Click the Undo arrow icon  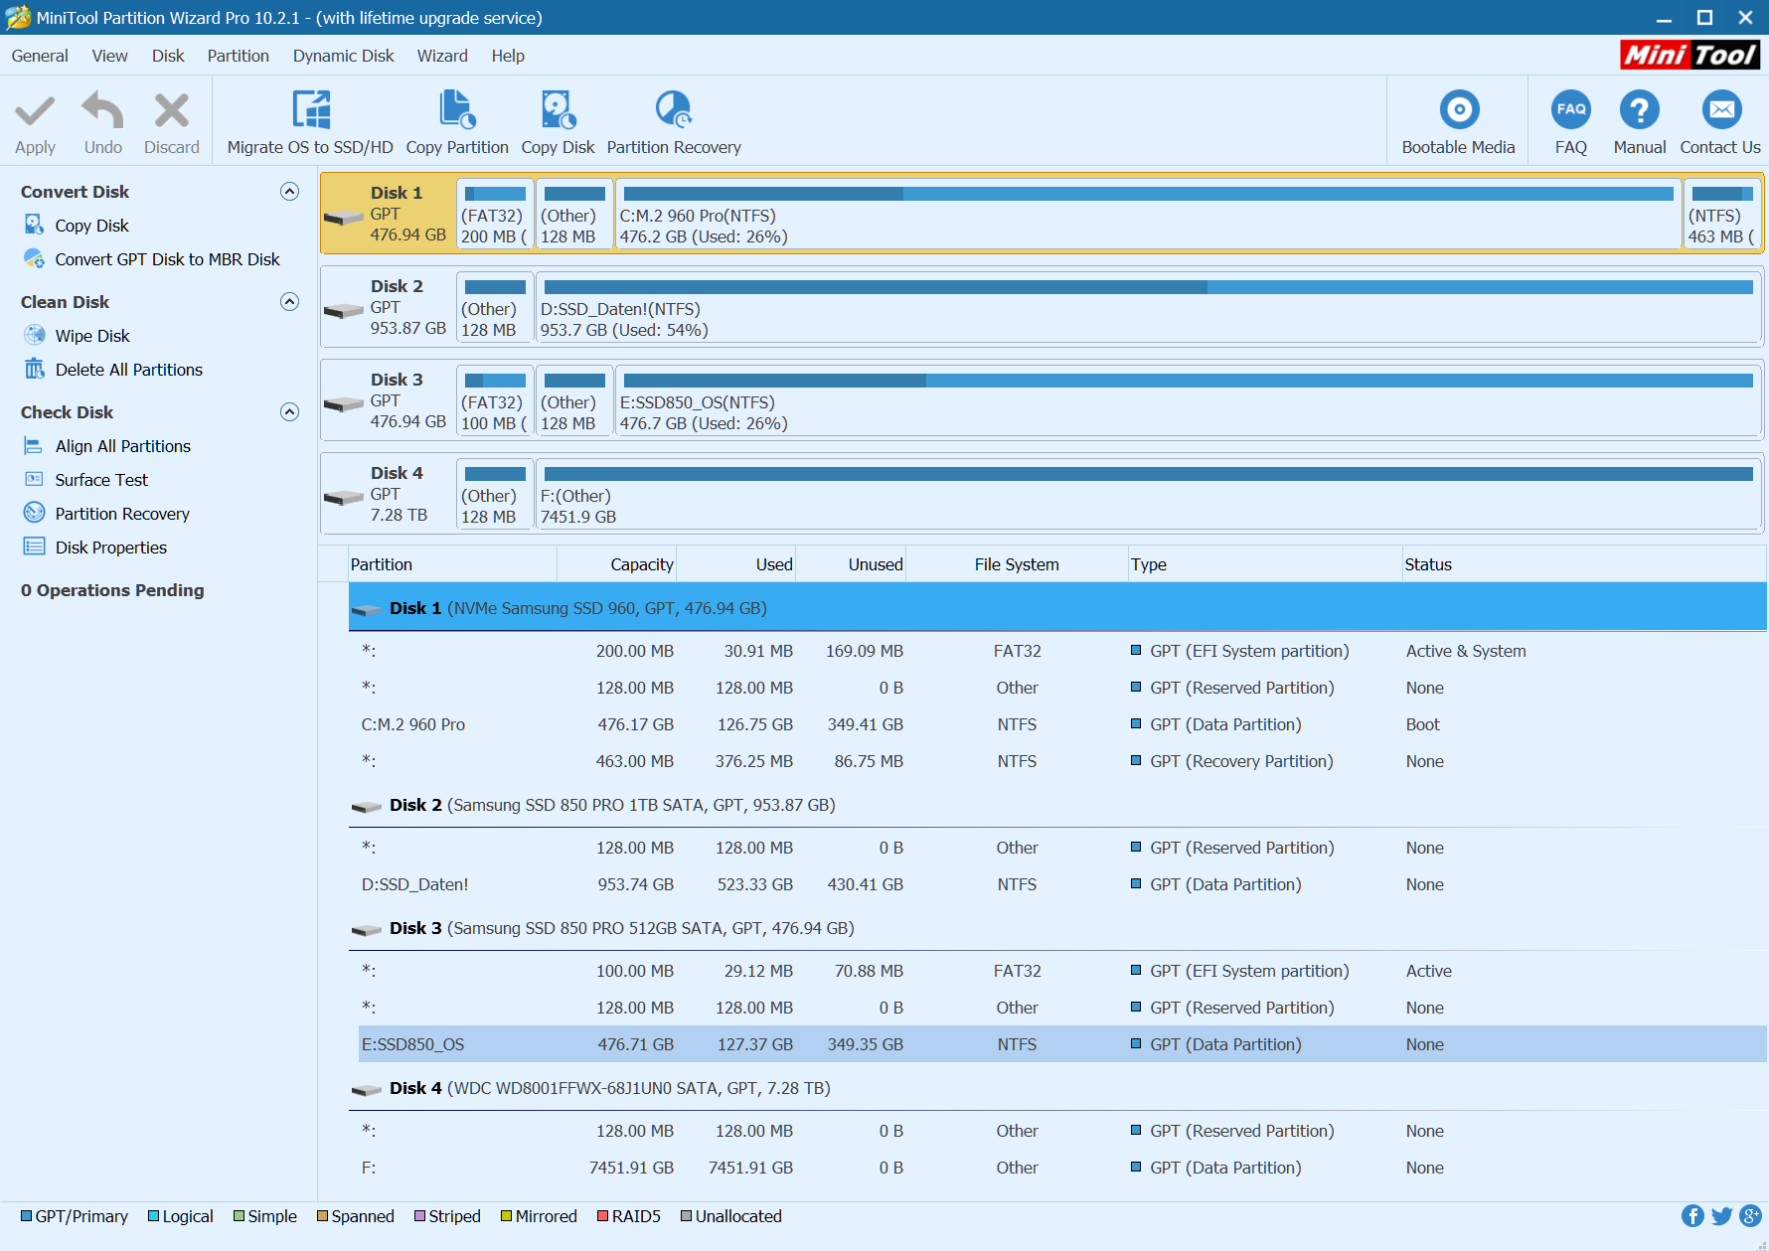(102, 110)
